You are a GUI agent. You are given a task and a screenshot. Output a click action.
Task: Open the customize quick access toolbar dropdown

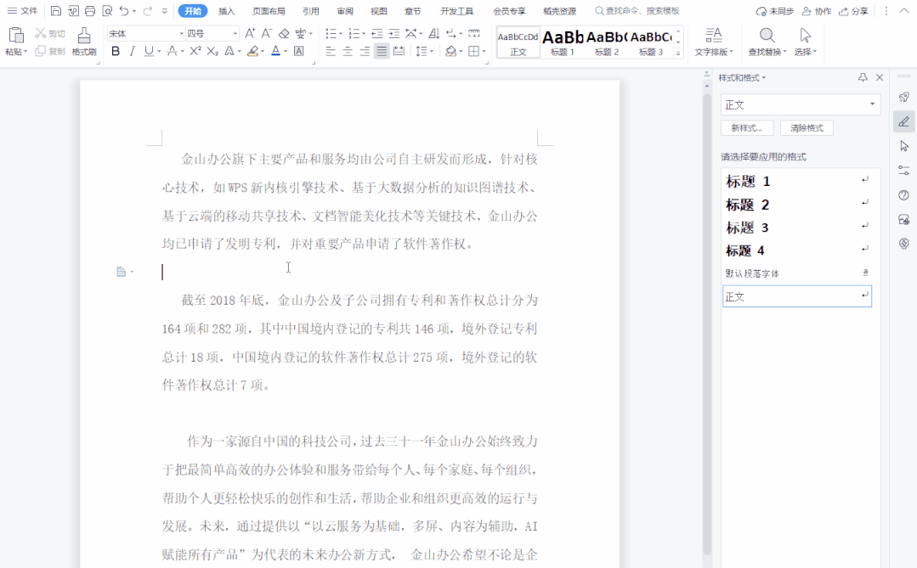(x=164, y=10)
